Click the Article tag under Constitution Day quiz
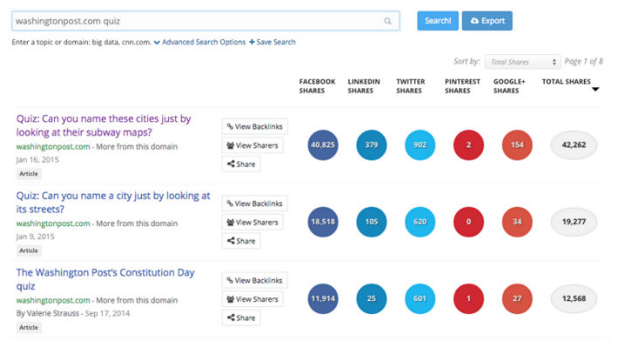The image size is (617, 342). pyautogui.click(x=29, y=327)
